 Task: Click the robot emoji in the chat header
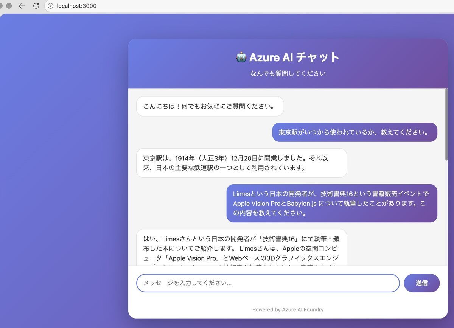pyautogui.click(x=241, y=57)
